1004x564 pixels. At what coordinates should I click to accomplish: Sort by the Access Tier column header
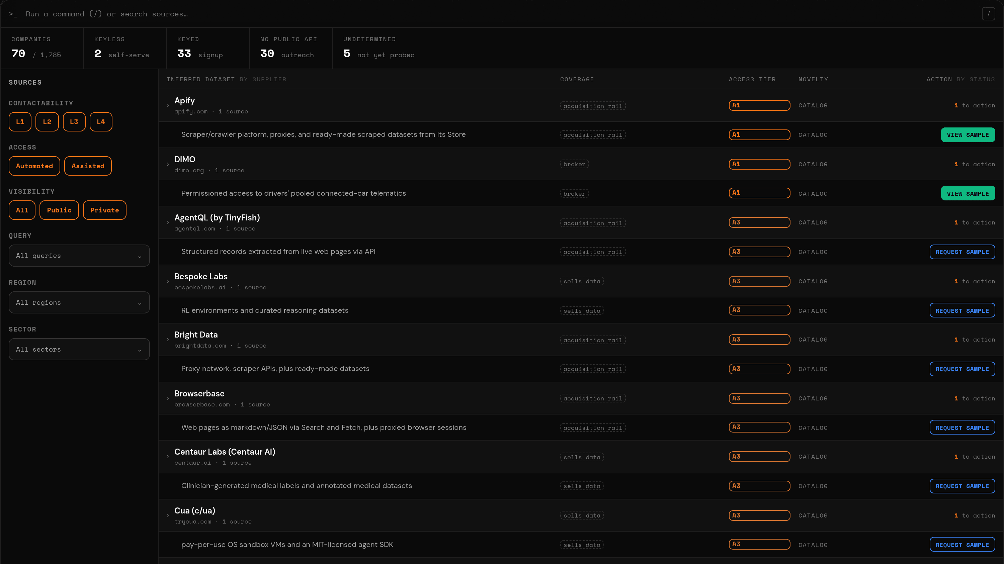tap(752, 80)
